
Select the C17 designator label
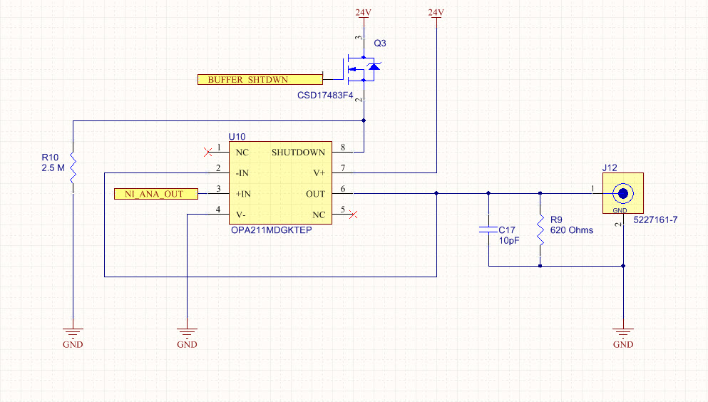point(507,230)
